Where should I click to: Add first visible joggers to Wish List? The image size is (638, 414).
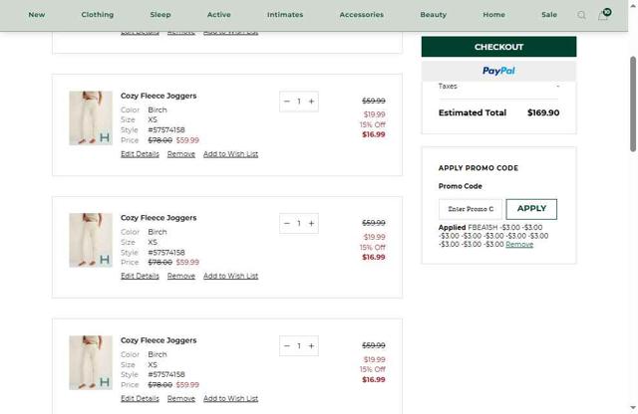[x=230, y=154]
